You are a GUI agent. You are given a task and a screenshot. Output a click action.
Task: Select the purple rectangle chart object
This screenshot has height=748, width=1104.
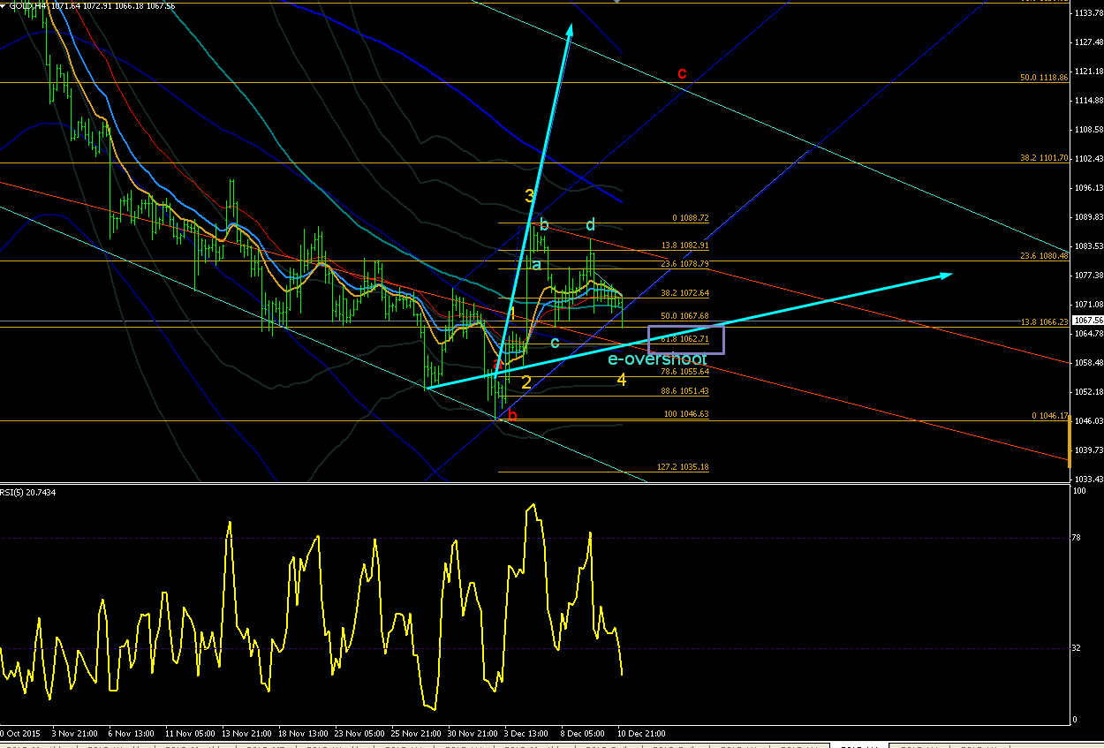click(686, 340)
